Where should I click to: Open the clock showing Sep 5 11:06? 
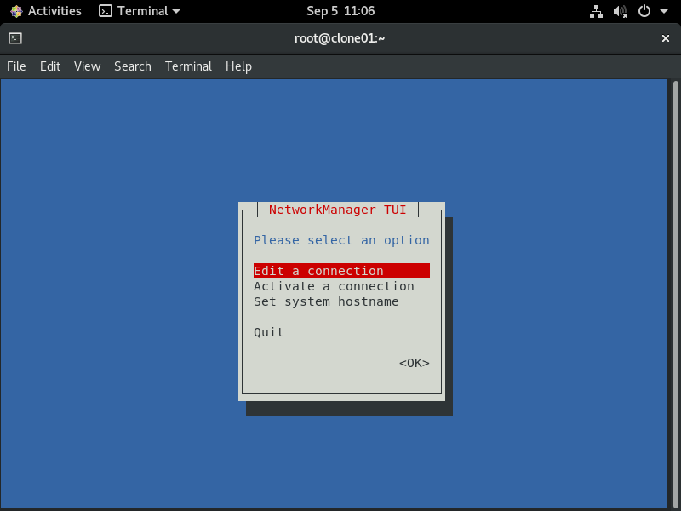point(340,11)
